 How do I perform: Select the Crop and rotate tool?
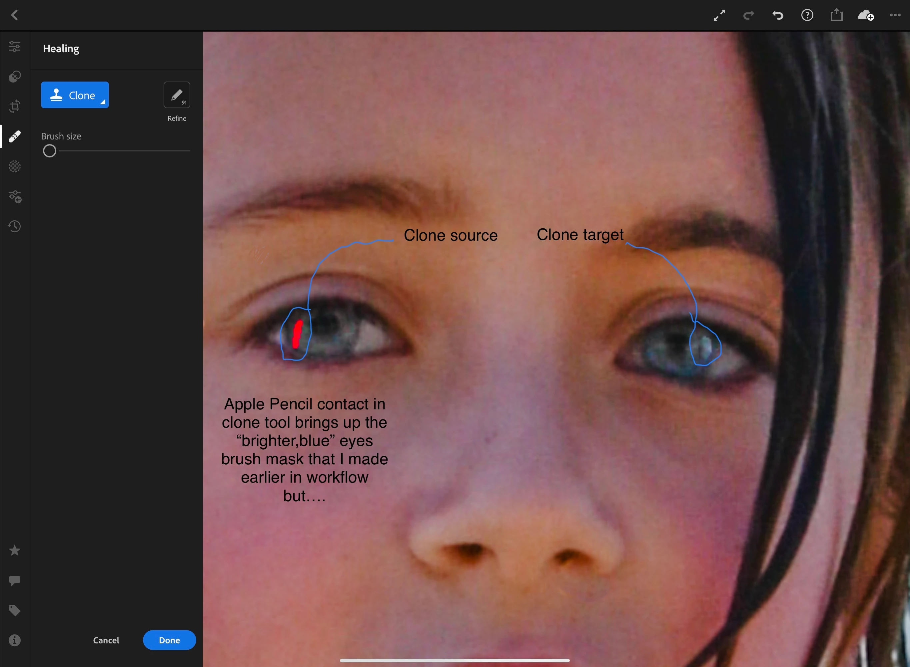[15, 107]
